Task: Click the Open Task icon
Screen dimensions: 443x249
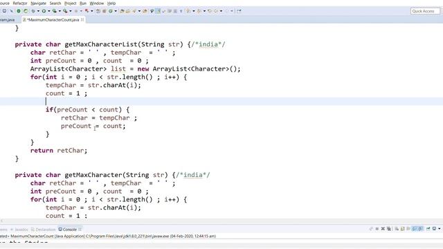Action: [x=127, y=11]
